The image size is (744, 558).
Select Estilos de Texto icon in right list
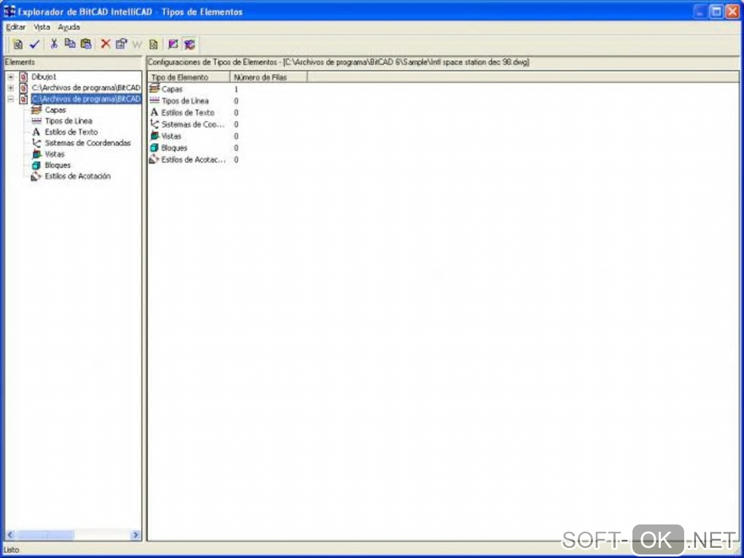[x=154, y=112]
